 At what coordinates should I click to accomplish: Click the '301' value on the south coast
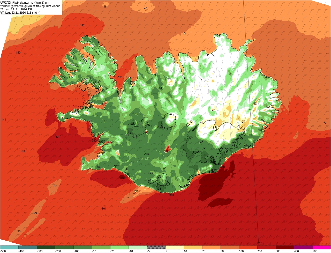point(172,195)
